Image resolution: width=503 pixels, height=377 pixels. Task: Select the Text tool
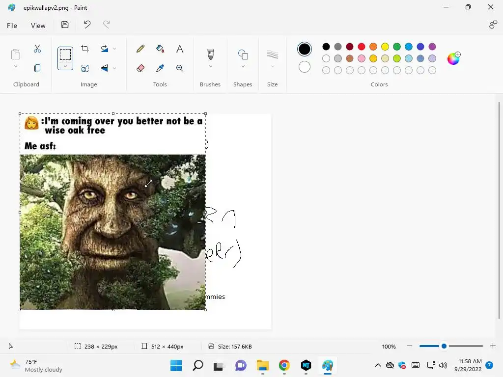tap(180, 49)
